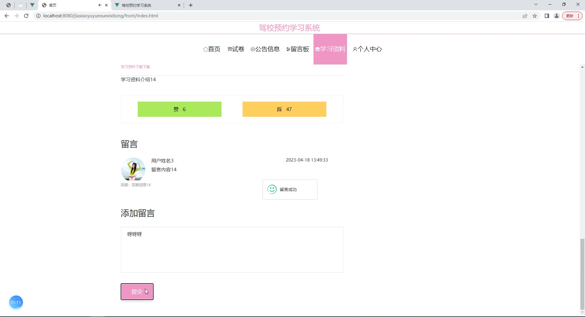This screenshot has width=585, height=317.
Task: Mute the 首页 tab audio
Action: (x=100, y=5)
